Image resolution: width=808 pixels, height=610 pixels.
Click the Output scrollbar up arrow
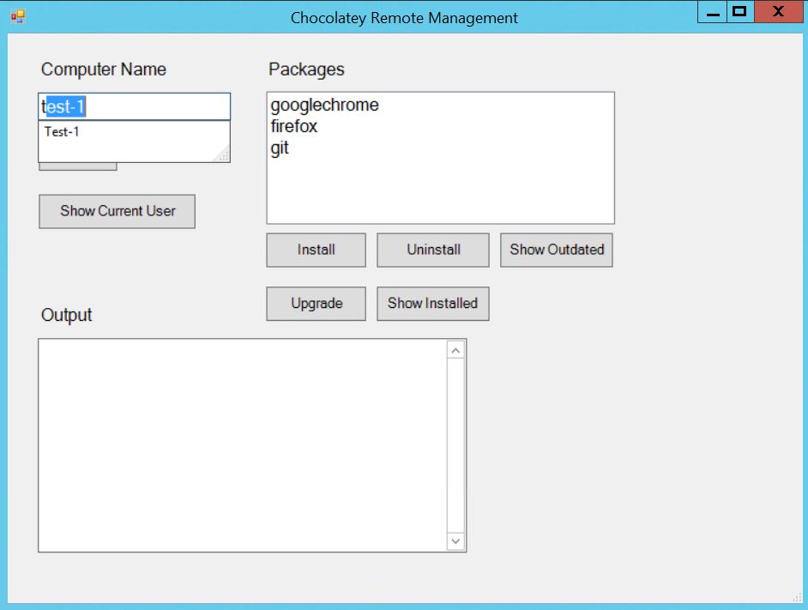coord(455,350)
